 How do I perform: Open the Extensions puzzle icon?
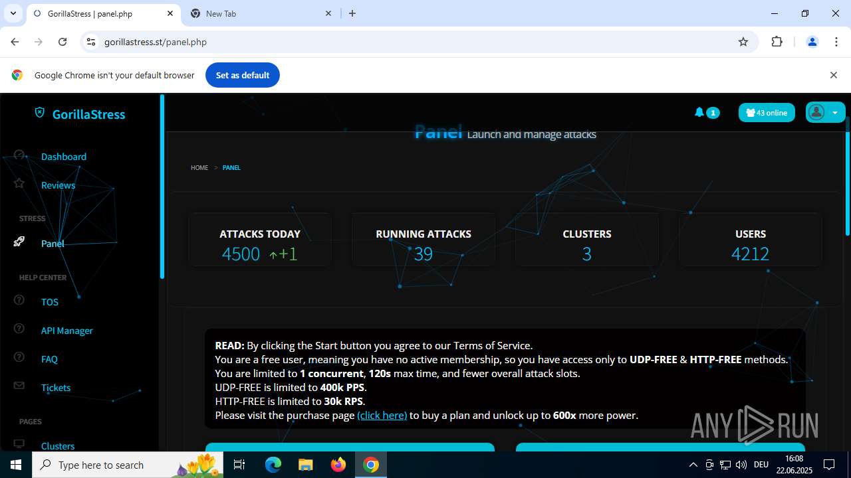coord(777,42)
